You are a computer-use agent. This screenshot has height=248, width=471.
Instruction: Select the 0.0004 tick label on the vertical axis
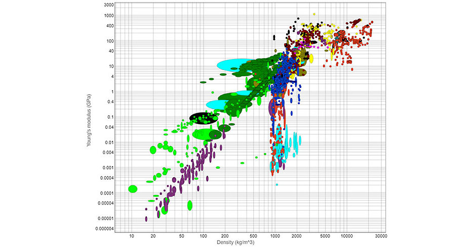tap(108, 178)
